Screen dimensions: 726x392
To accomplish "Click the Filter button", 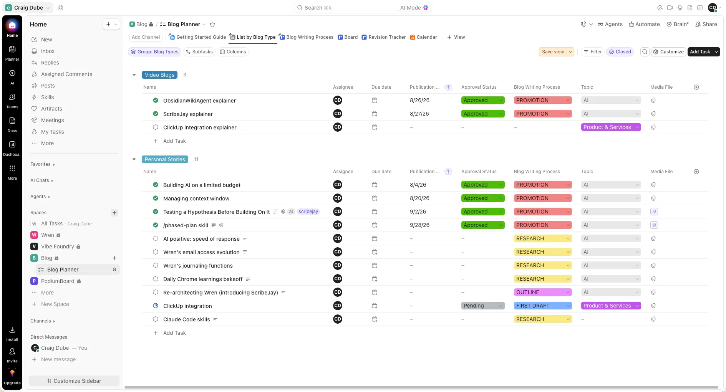I will tap(592, 52).
